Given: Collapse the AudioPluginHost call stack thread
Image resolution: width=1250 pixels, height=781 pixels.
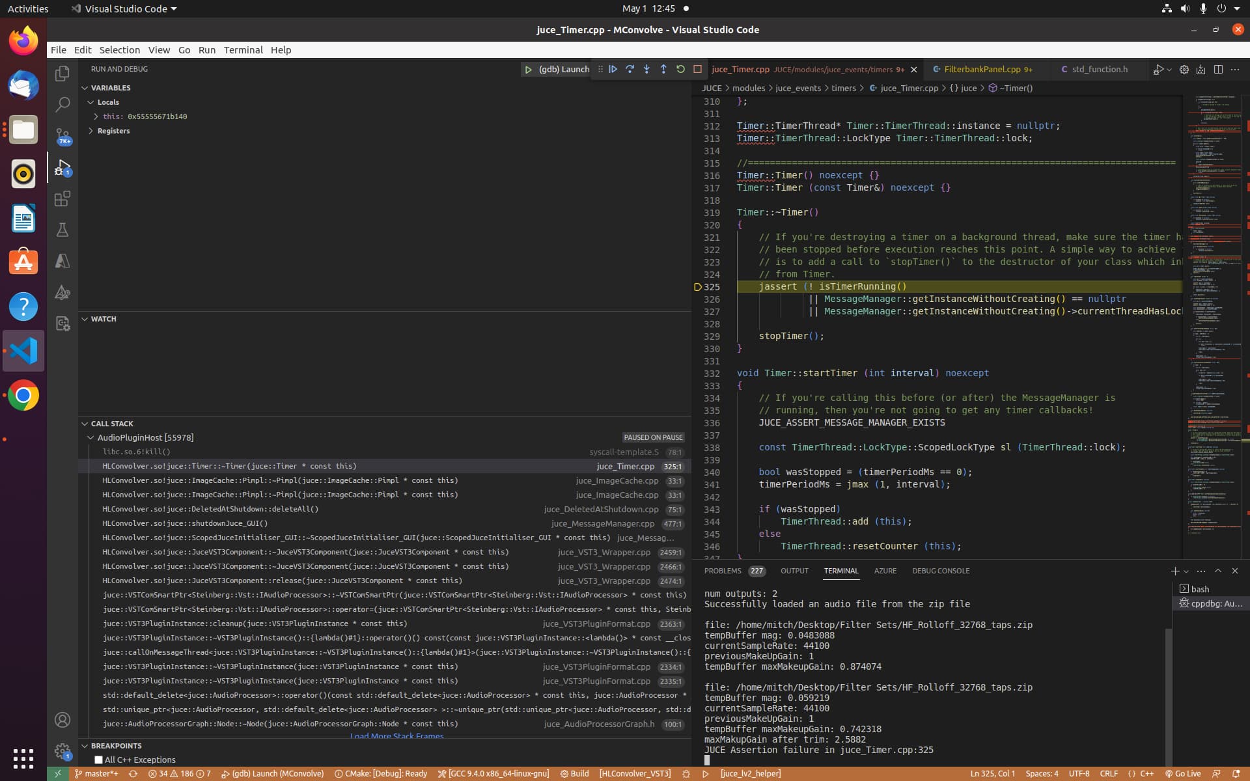Looking at the screenshot, I should 91,437.
